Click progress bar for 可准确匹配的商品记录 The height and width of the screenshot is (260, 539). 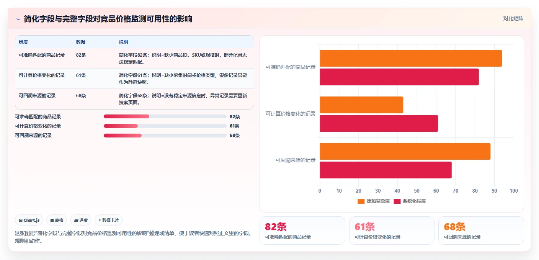[165, 116]
